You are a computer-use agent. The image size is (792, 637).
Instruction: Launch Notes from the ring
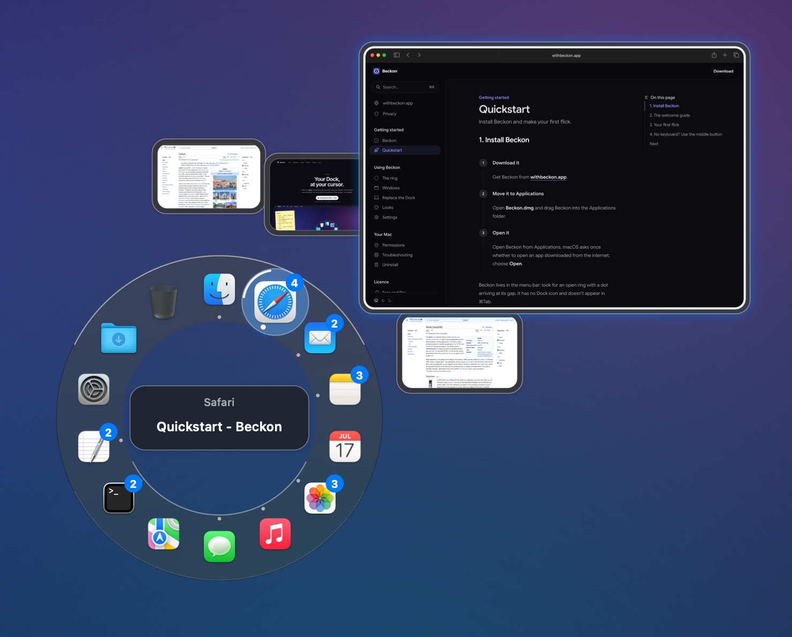coord(345,390)
